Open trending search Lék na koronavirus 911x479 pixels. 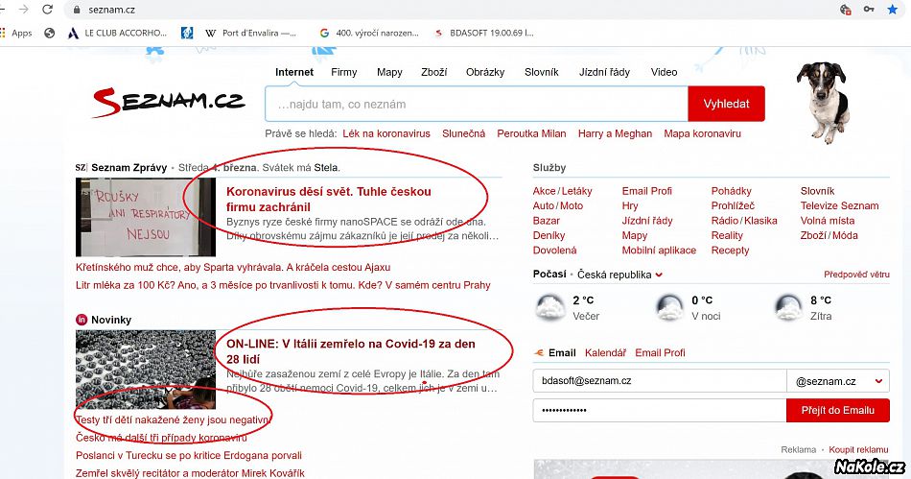pyautogui.click(x=386, y=133)
